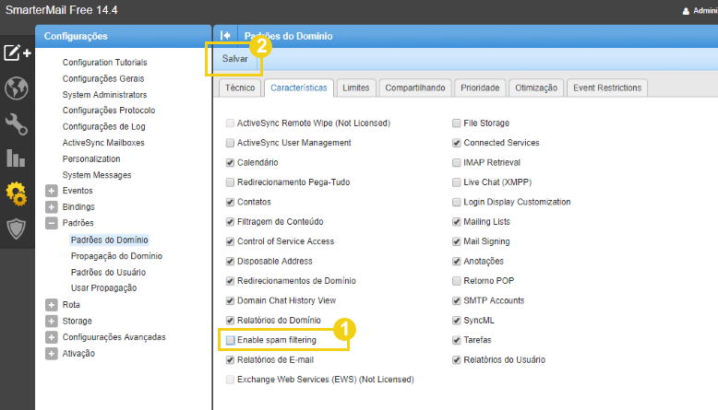Image resolution: width=718 pixels, height=410 pixels.
Task: Uncheck Mailing Lists checkbox
Action: coord(457,222)
